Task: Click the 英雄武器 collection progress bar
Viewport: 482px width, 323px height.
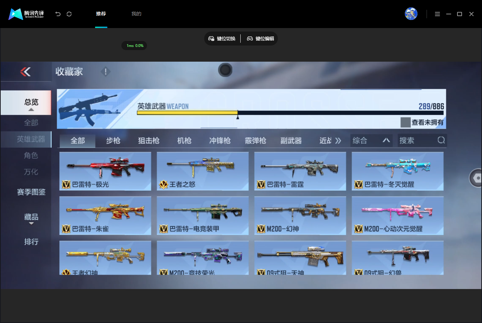Action: [x=290, y=113]
